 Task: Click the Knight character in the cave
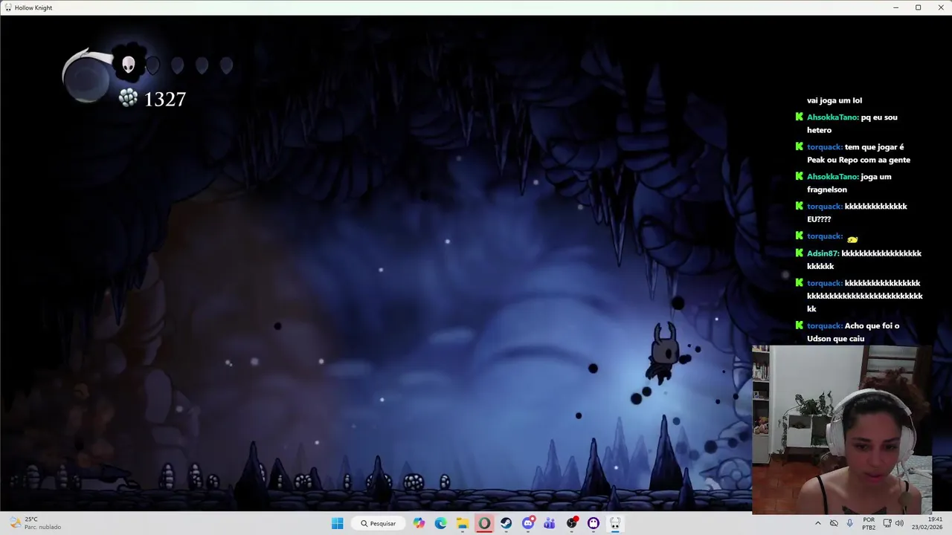(663, 352)
